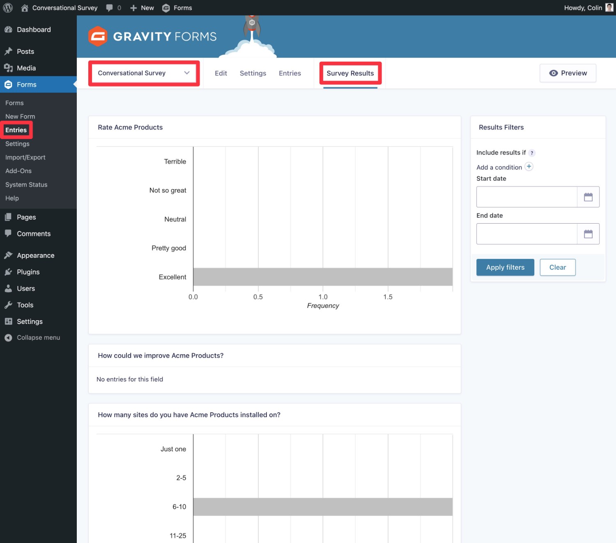Open Help in the Forms submenu
Viewport: 616px width, 543px height.
12,198
